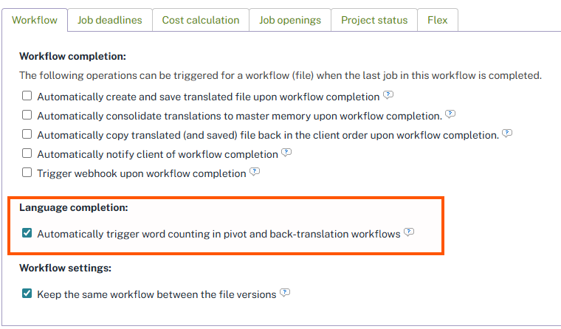Enable automatically notify client of workflow completion
Viewport: 561px width, 329px height.
(x=27, y=153)
